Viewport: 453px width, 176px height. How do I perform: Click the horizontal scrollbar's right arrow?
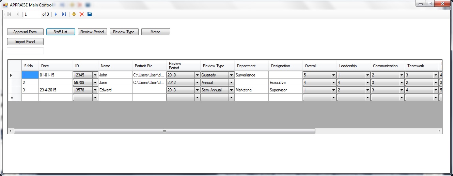coord(439,131)
